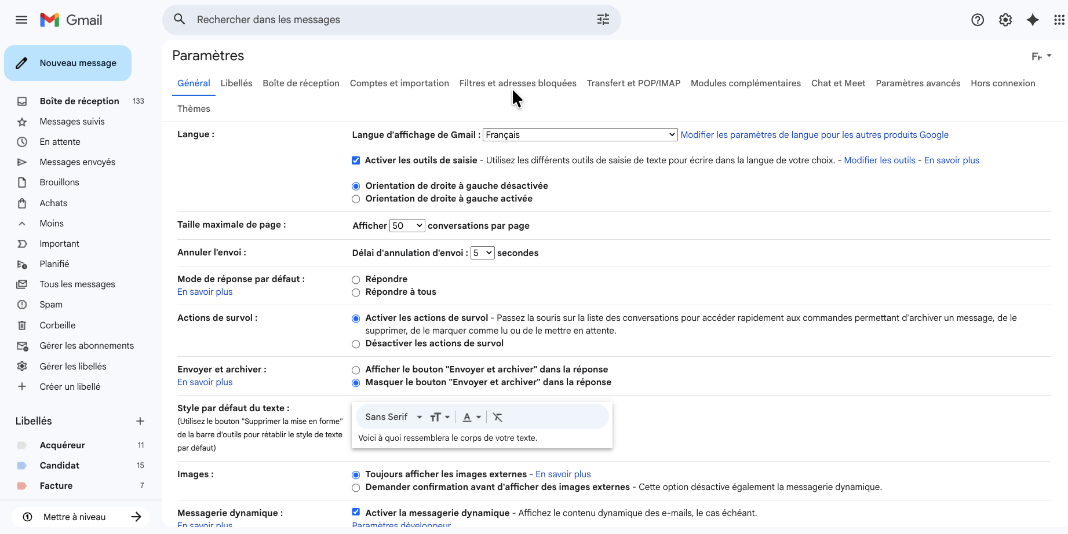This screenshot has width=1068, height=534.
Task: Open the Google apps grid icon
Action: [x=1059, y=20]
